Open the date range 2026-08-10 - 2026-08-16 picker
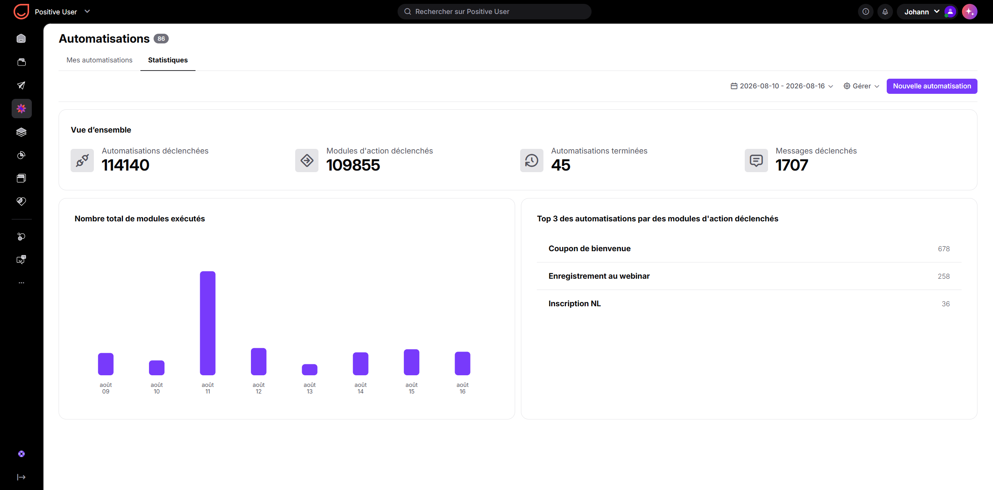Image resolution: width=993 pixels, height=490 pixels. coord(782,86)
